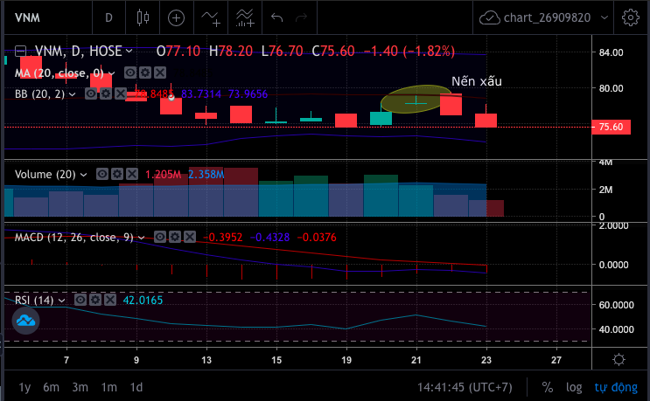Undo the last chart action
Image resolution: width=650 pixels, height=401 pixels.
point(277,17)
